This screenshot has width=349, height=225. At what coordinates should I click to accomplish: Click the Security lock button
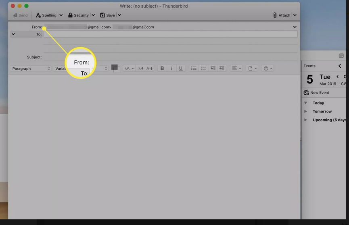[78, 15]
